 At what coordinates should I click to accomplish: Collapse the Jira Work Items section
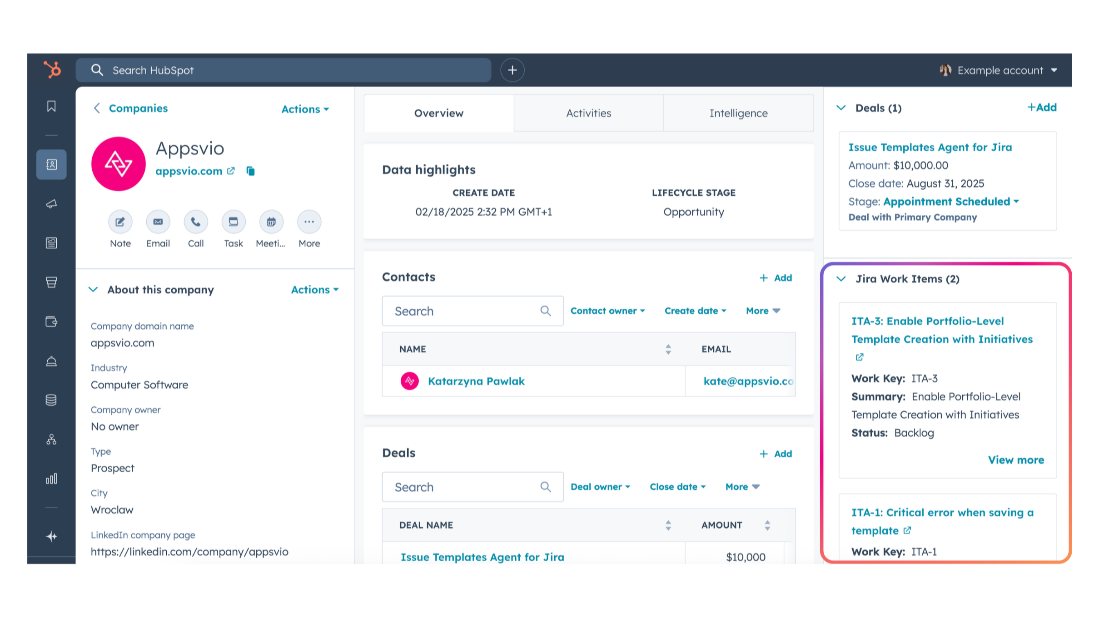tap(841, 279)
